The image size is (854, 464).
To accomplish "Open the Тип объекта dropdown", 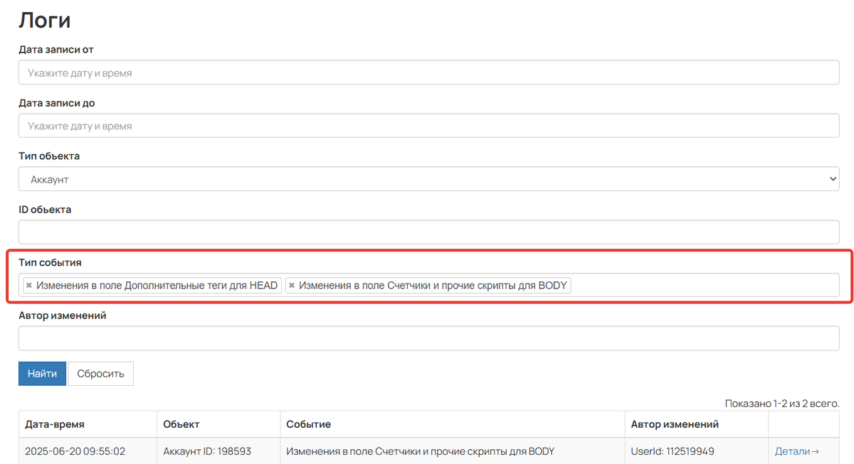I will coord(428,180).
